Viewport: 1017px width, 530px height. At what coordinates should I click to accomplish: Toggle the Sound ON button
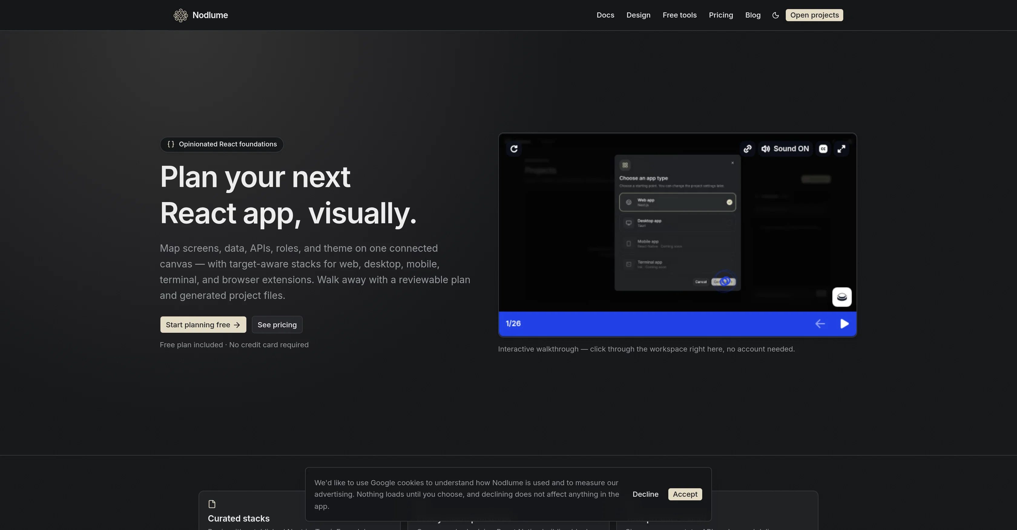coord(785,149)
